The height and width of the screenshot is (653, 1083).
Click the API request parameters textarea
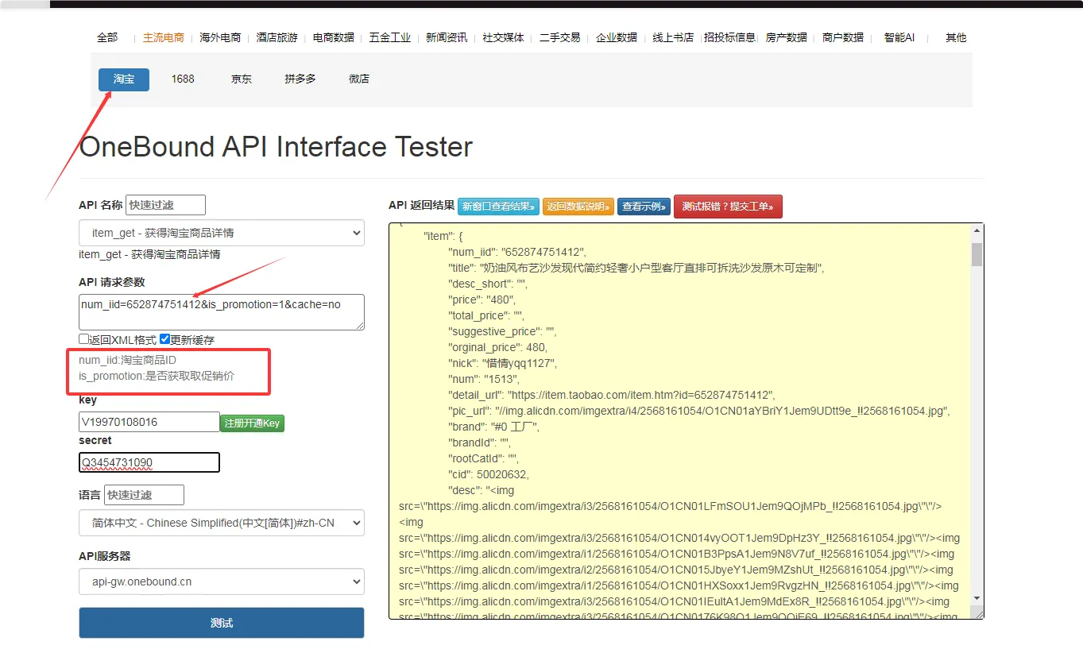(x=222, y=311)
